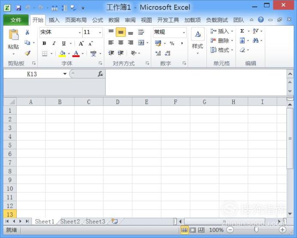Image resolution: width=297 pixels, height=238 pixels.
Task: Open the number format dropdown 常规
Action: click(x=184, y=32)
